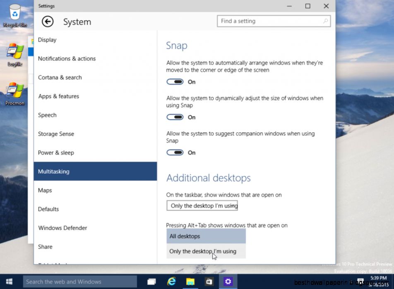Launch Internet Explorer from the taskbar
This screenshot has width=394, height=289.
171,281
